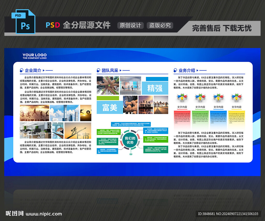Click the 企业简介 heading text
The height and width of the screenshot is (221, 265).
click(x=33, y=70)
